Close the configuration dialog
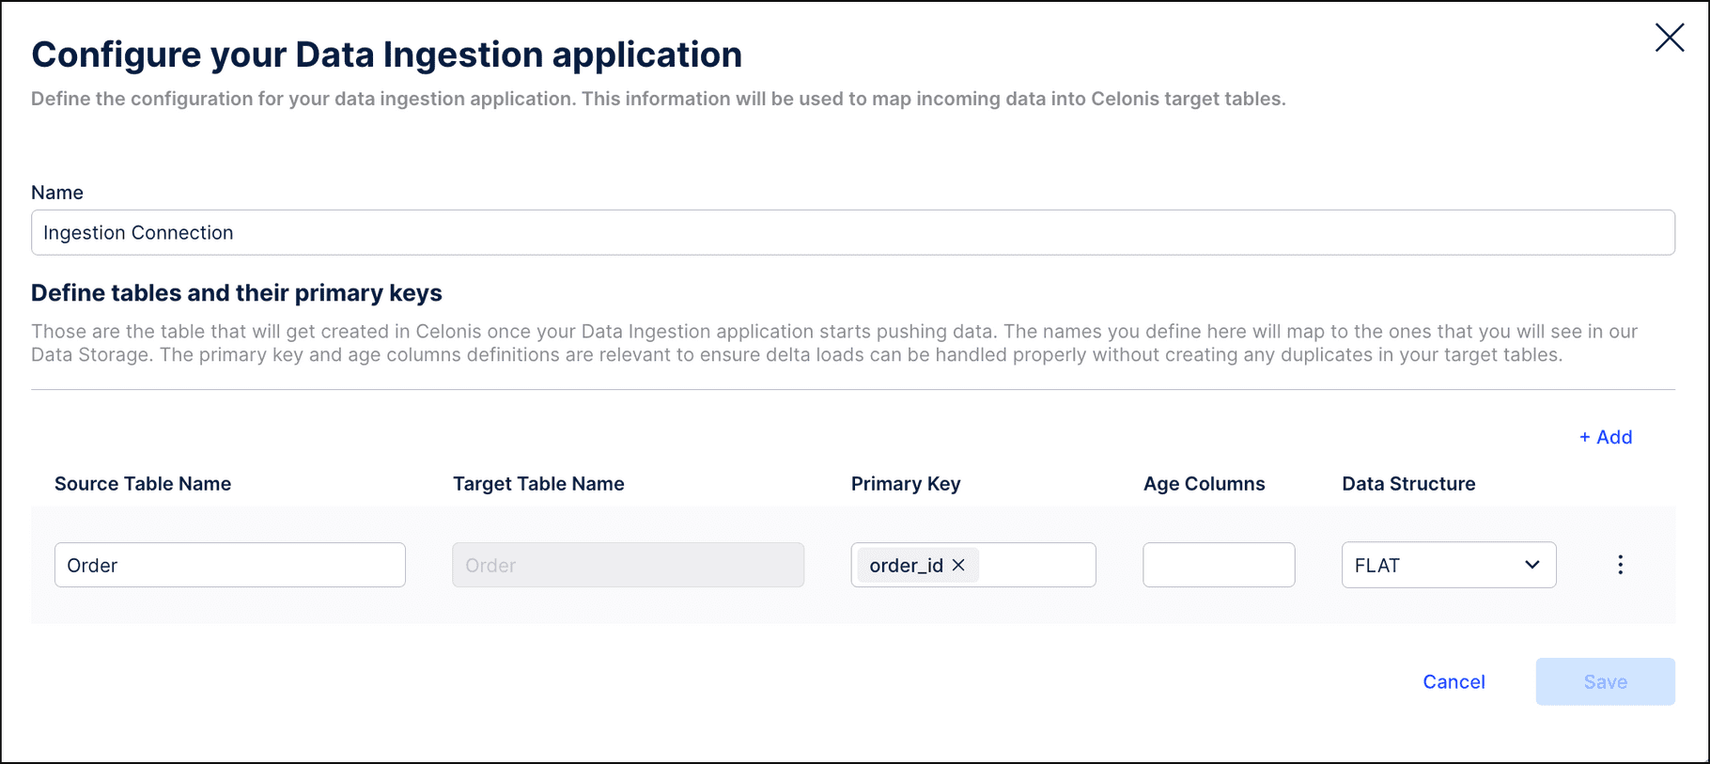The height and width of the screenshot is (764, 1710). point(1670,38)
